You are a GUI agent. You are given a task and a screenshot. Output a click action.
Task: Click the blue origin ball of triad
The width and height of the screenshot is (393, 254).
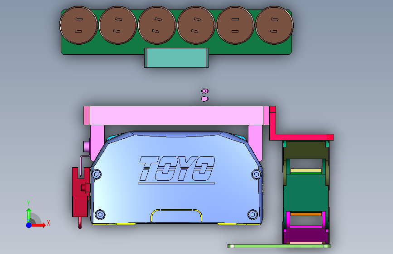tap(29, 225)
